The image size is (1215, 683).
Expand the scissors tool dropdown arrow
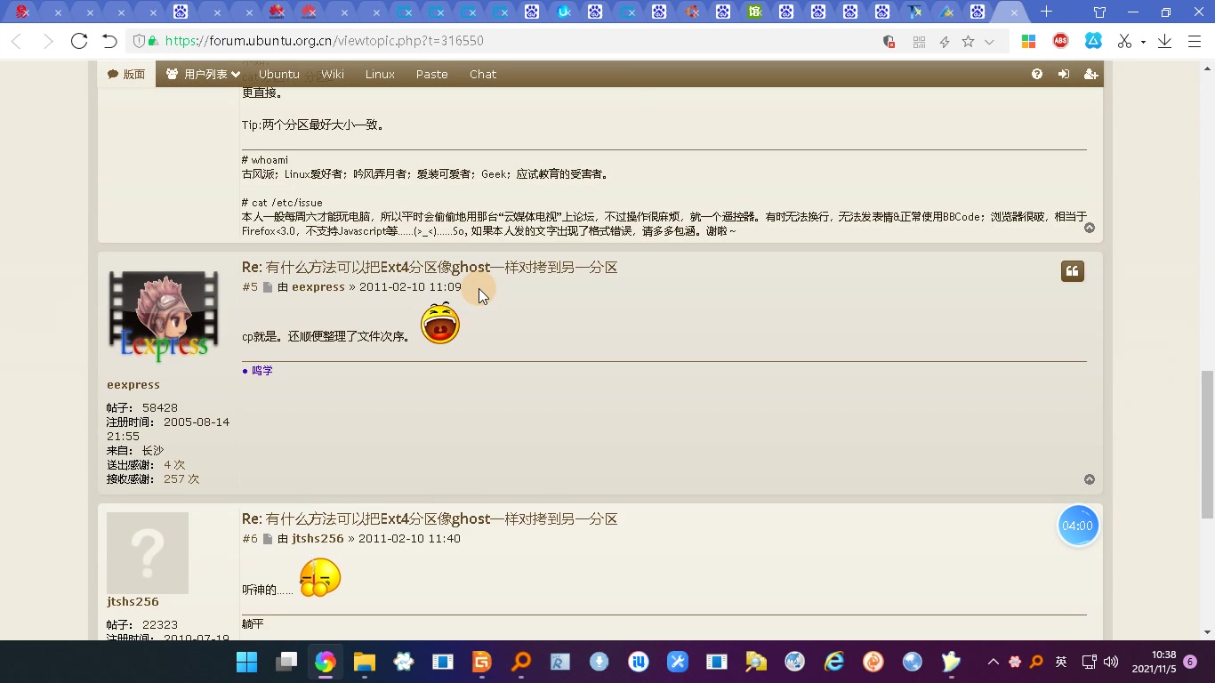tap(1143, 42)
